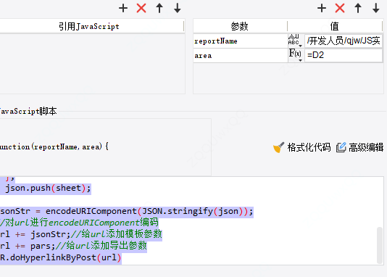This screenshot has width=387, height=277.
Task: Move selected parameter up
Action: [358, 8]
